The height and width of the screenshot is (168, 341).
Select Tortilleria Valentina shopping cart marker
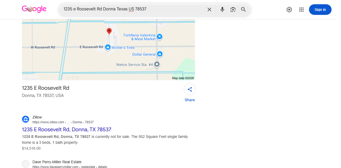point(159,37)
